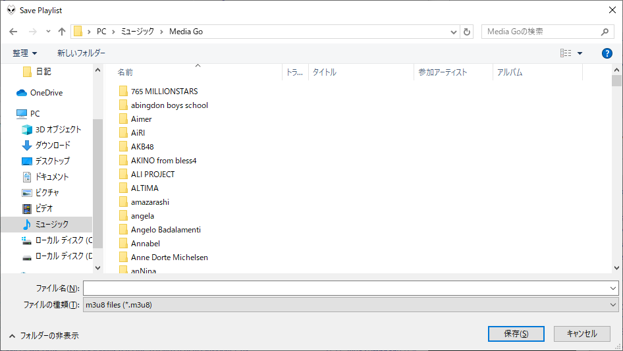This screenshot has height=351, width=623.
Task: Click the キャンセル button
Action: point(582,333)
